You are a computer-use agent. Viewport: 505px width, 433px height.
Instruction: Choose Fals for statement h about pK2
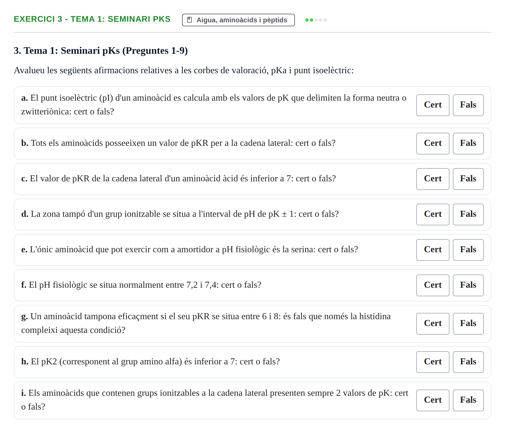(x=468, y=362)
